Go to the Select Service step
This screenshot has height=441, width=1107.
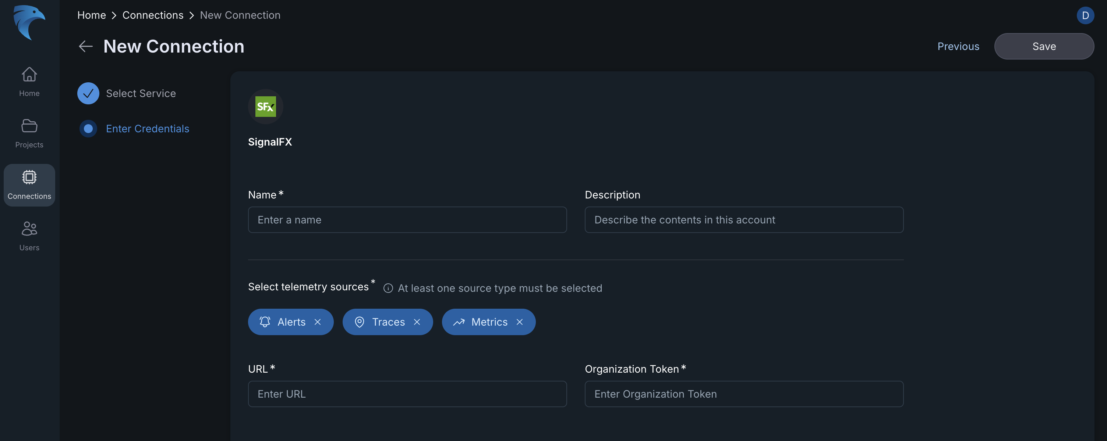(141, 93)
